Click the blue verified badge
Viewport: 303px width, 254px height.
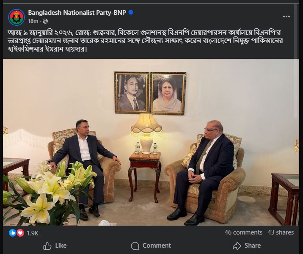click(131, 13)
